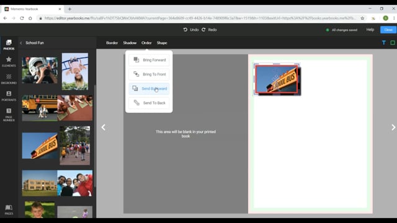Select the group of smiling kids thumbnail

[75, 183]
